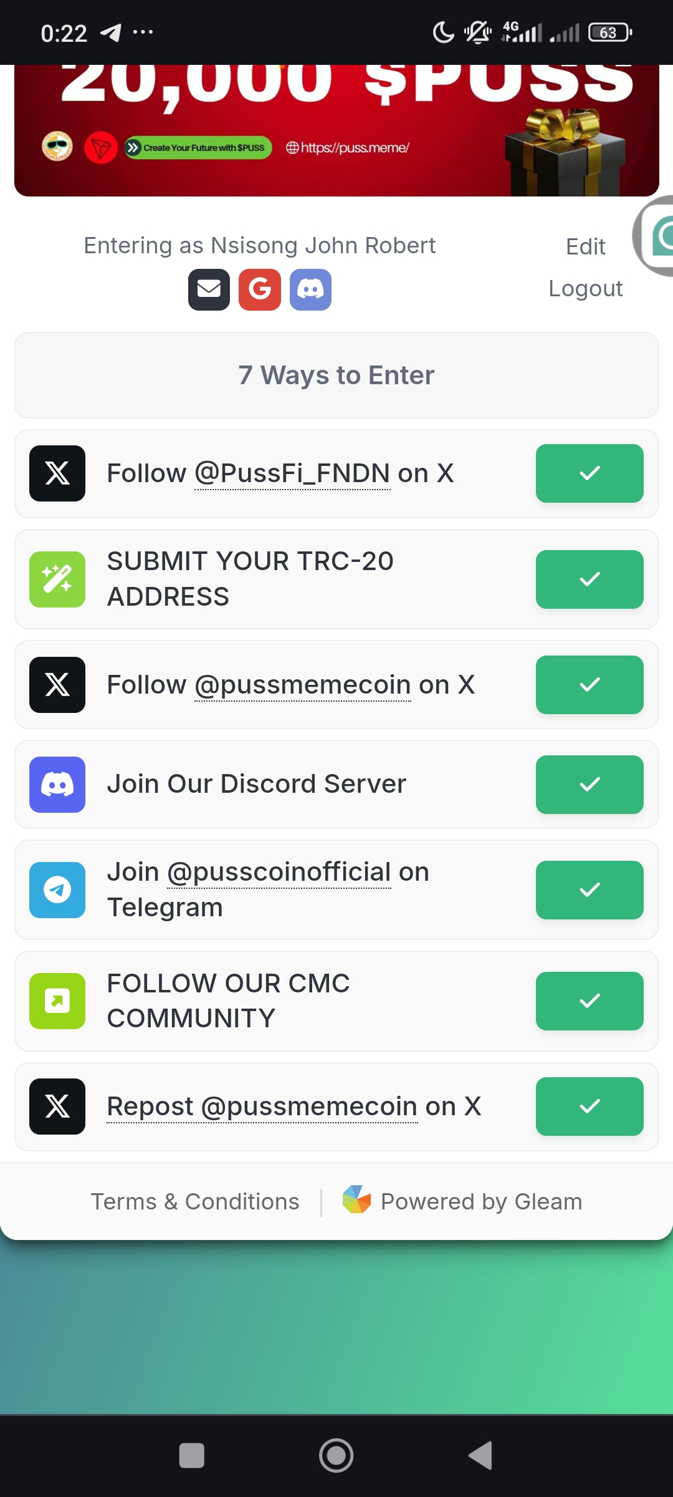
Task: Expand SUBMIT YOUR TRC-20 ADDRESS entry
Action: (336, 579)
